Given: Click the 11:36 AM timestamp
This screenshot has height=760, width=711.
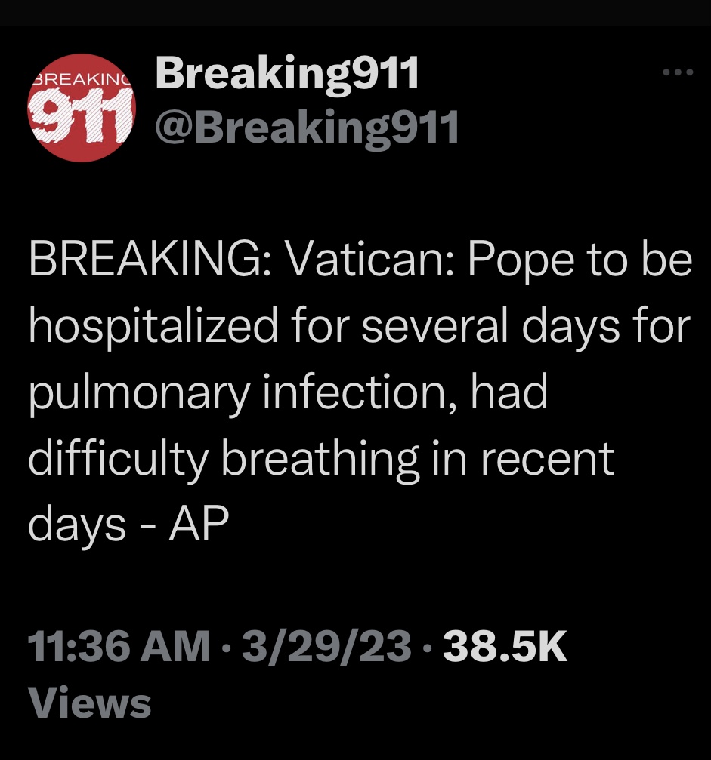Looking at the screenshot, I should click(x=118, y=648).
